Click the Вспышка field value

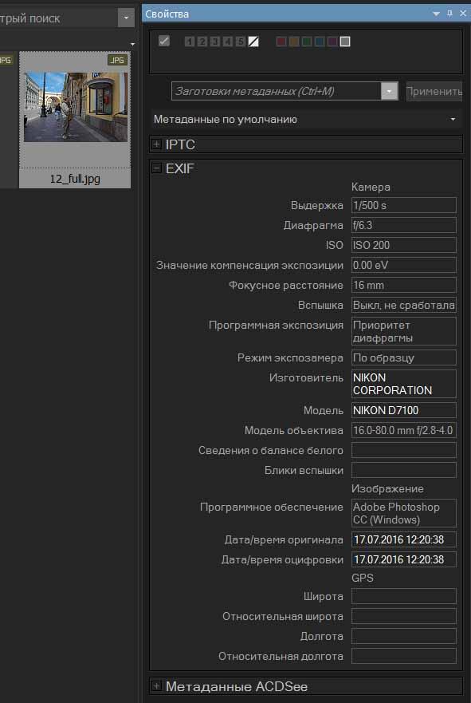pyautogui.click(x=404, y=305)
